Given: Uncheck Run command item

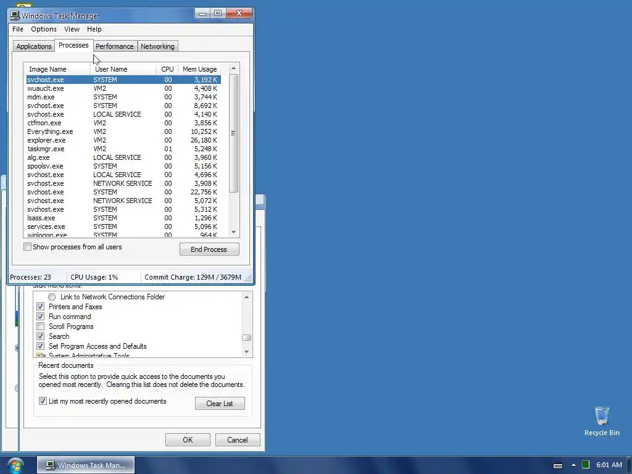Looking at the screenshot, I should (40, 317).
